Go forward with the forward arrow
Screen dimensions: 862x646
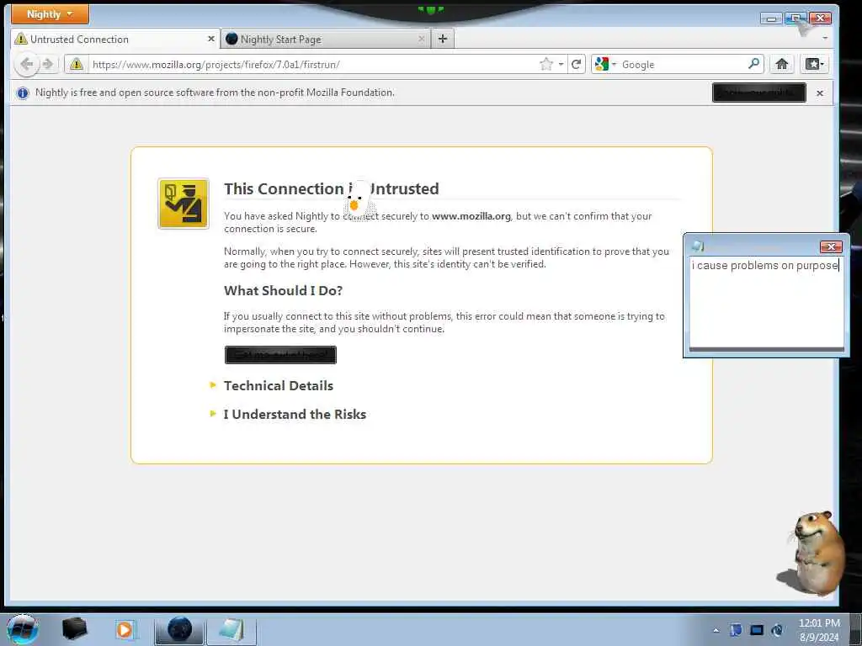pyautogui.click(x=48, y=64)
